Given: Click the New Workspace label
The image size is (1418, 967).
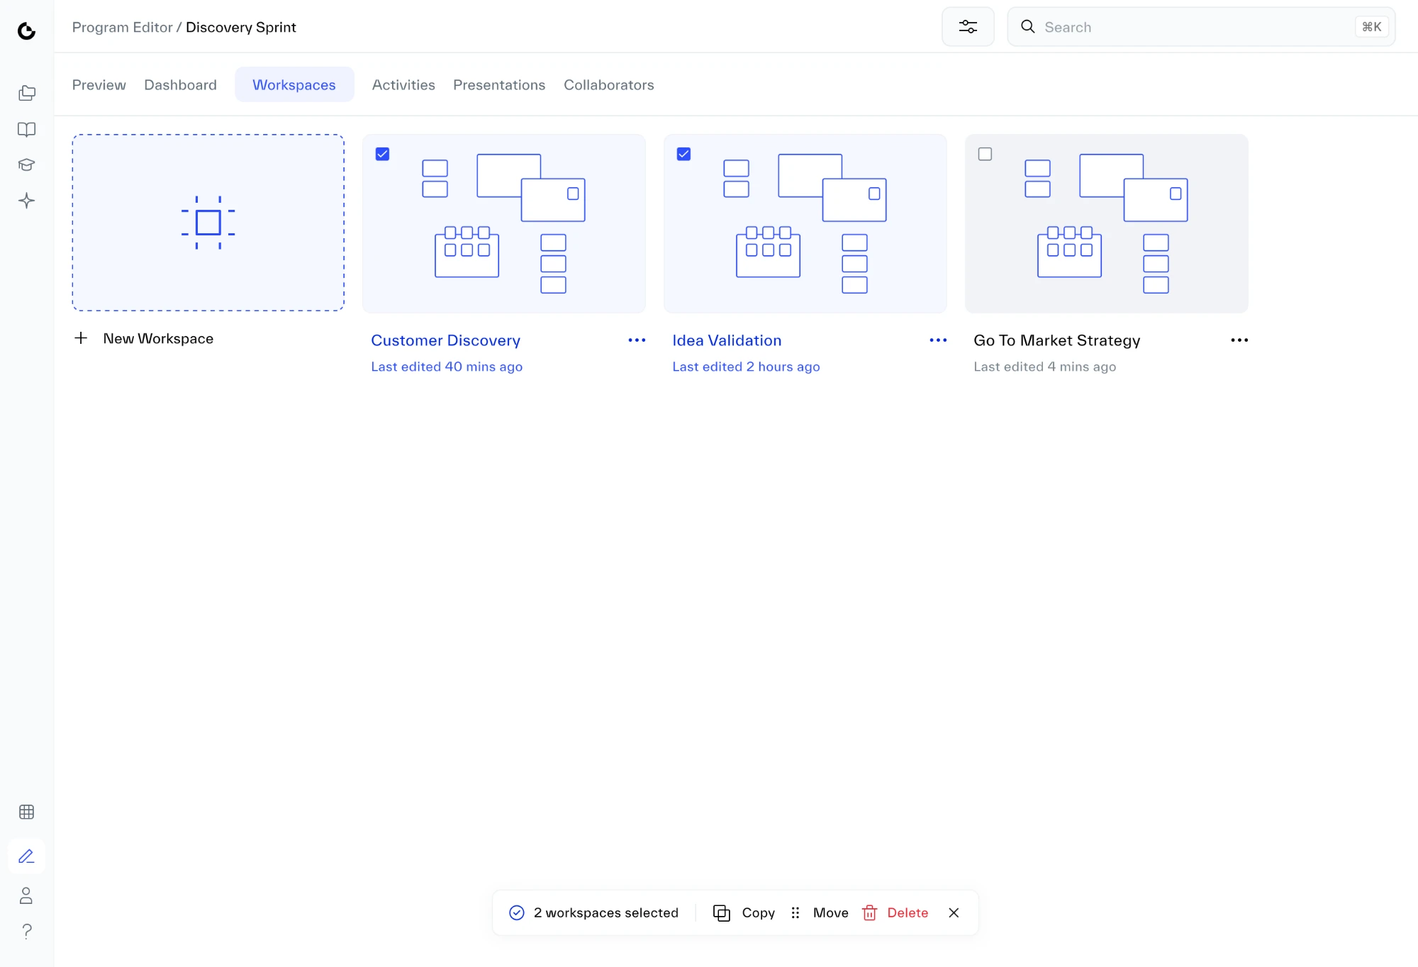Looking at the screenshot, I should point(158,338).
